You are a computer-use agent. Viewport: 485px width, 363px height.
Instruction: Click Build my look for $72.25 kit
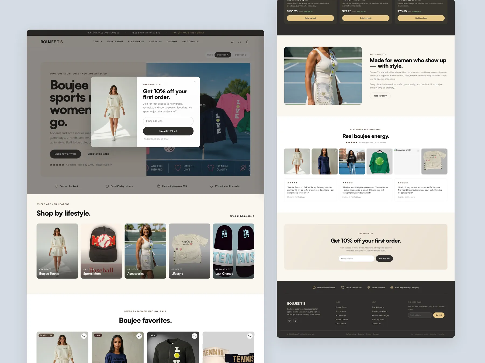tap(366, 18)
